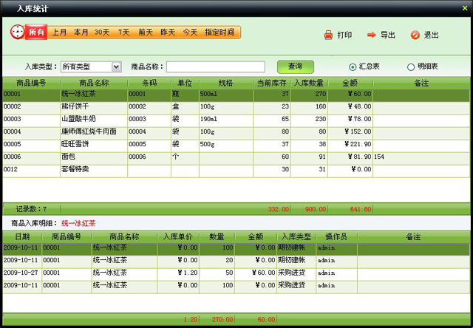The image size is (473, 328).
Task: Click the 商品名称 text input field
Action: click(x=215, y=66)
